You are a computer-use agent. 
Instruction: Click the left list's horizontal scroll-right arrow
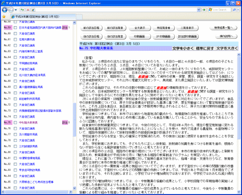tap(71, 192)
